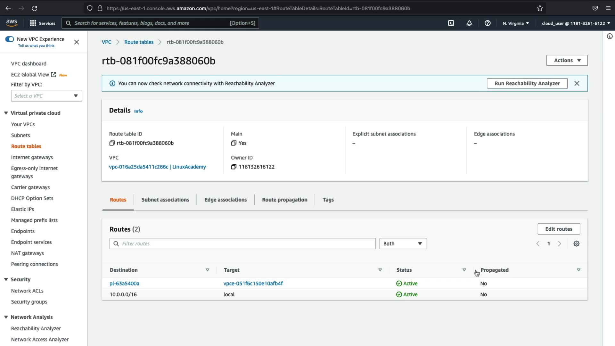Toggle off New VPC Experience switch

click(x=10, y=39)
